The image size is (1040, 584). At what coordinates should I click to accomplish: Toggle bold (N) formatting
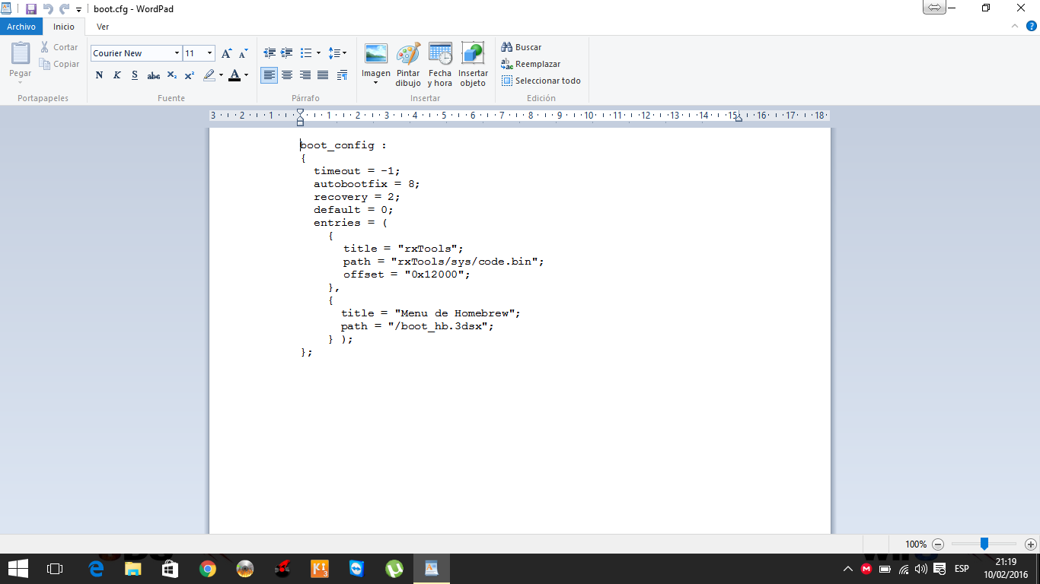(x=99, y=75)
